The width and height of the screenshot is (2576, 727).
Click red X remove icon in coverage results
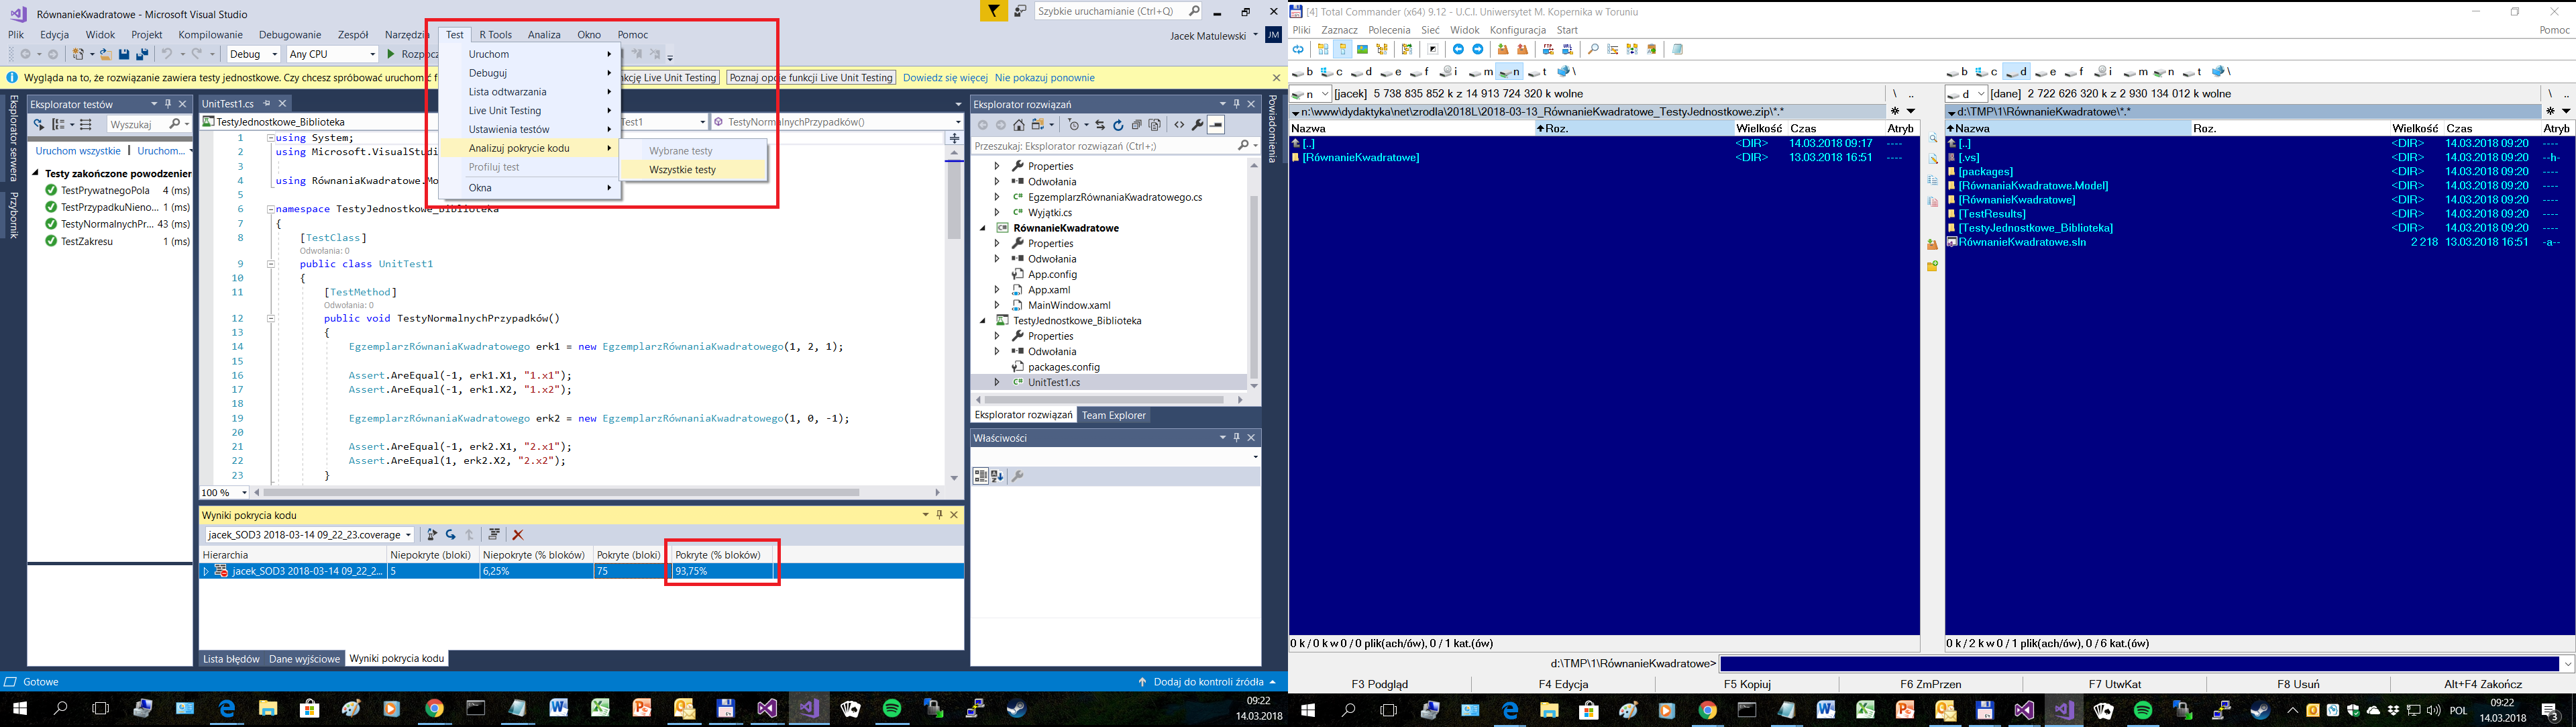518,535
